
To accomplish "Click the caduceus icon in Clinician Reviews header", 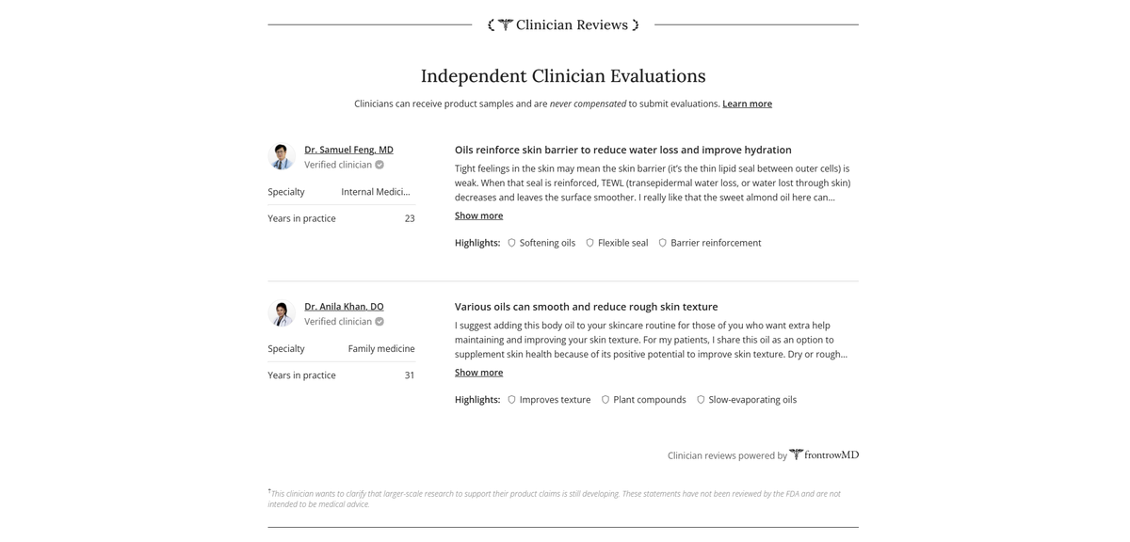I will pyautogui.click(x=505, y=24).
